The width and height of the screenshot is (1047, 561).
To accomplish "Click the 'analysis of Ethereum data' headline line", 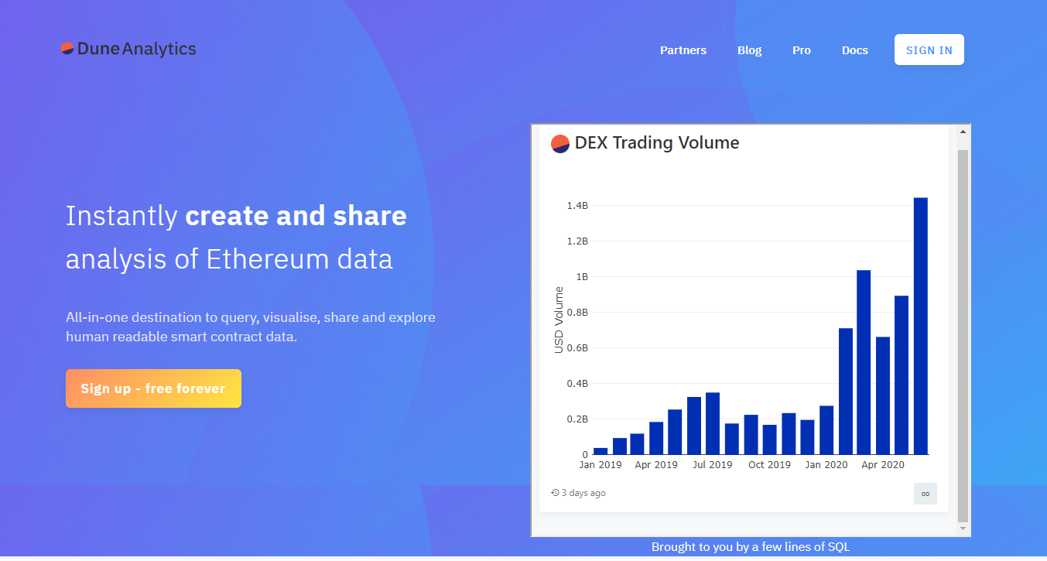I will pos(229,259).
